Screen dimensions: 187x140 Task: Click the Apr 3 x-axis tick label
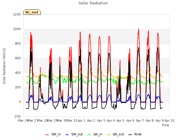click(101, 120)
